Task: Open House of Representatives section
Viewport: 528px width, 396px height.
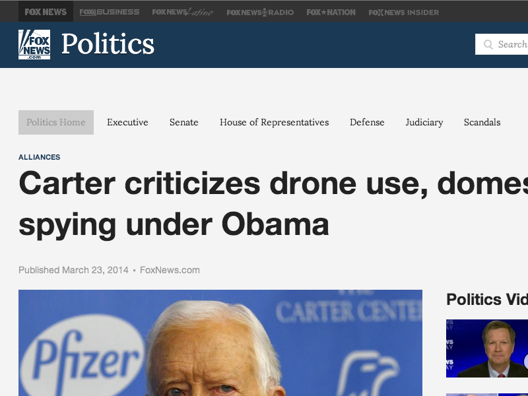Action: point(274,122)
